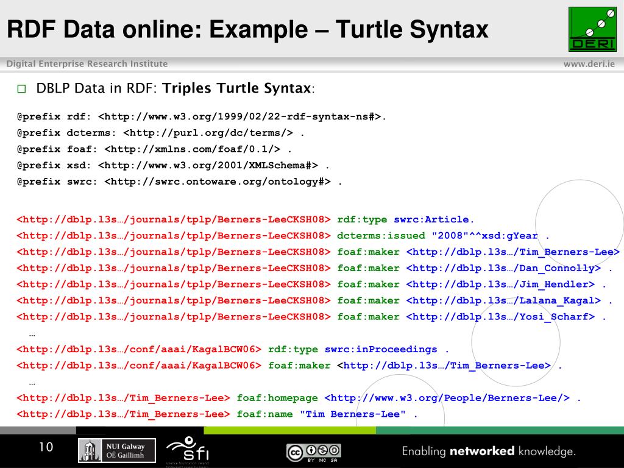
Task: Click 'swrc:Article' object
Action: click(431, 219)
